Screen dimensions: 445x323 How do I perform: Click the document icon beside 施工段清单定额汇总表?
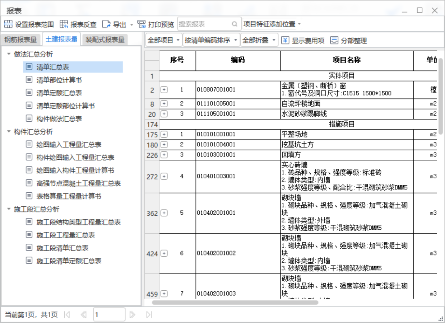(29, 261)
